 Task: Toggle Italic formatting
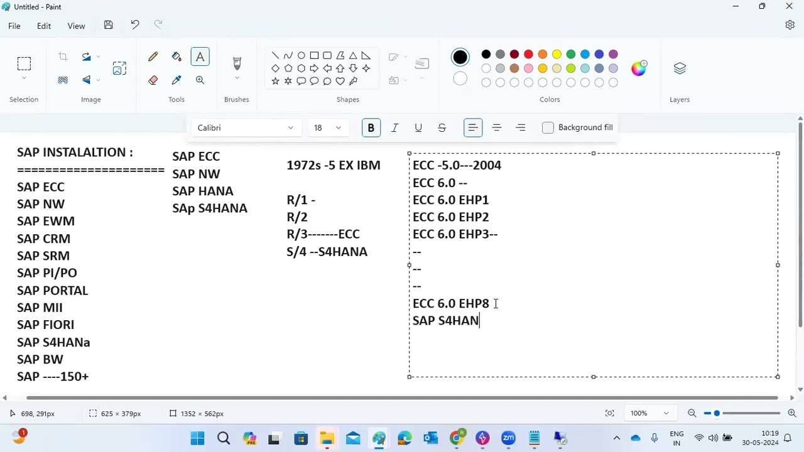394,127
